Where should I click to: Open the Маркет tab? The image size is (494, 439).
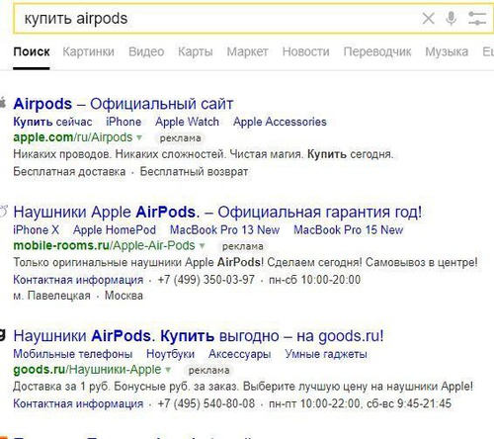pos(247,52)
